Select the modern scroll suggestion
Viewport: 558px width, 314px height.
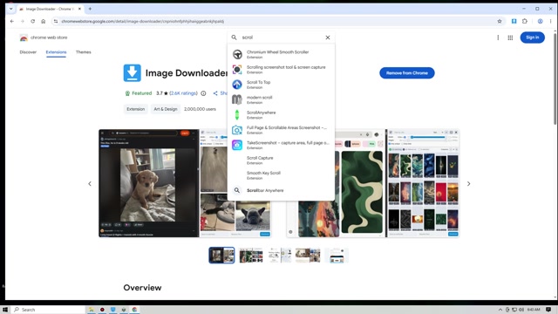point(281,99)
